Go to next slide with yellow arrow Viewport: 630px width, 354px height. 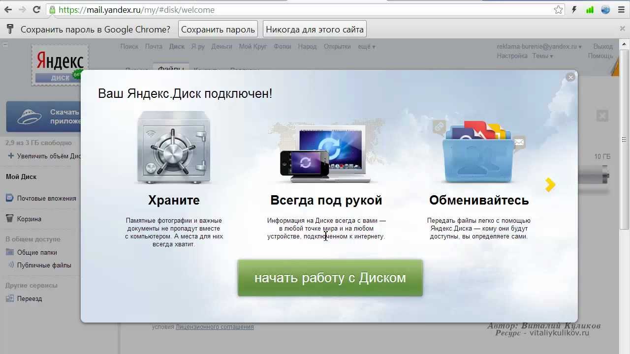tap(550, 184)
